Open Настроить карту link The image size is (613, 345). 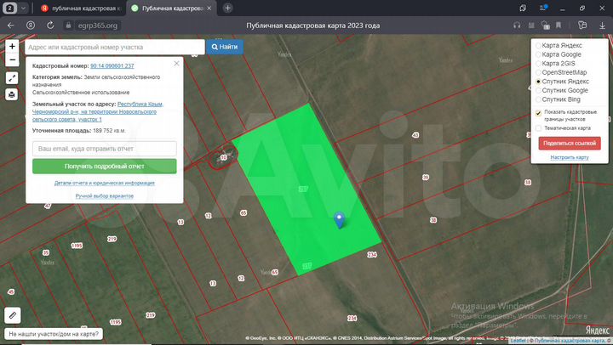pos(570,157)
